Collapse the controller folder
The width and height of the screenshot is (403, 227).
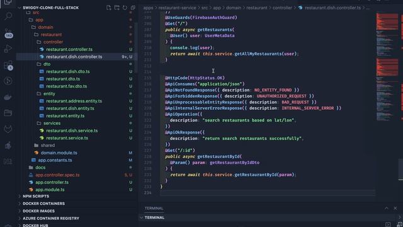(53, 42)
